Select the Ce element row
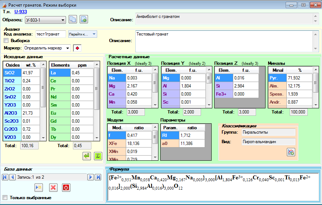The image size is (322, 205). click(x=72, y=81)
